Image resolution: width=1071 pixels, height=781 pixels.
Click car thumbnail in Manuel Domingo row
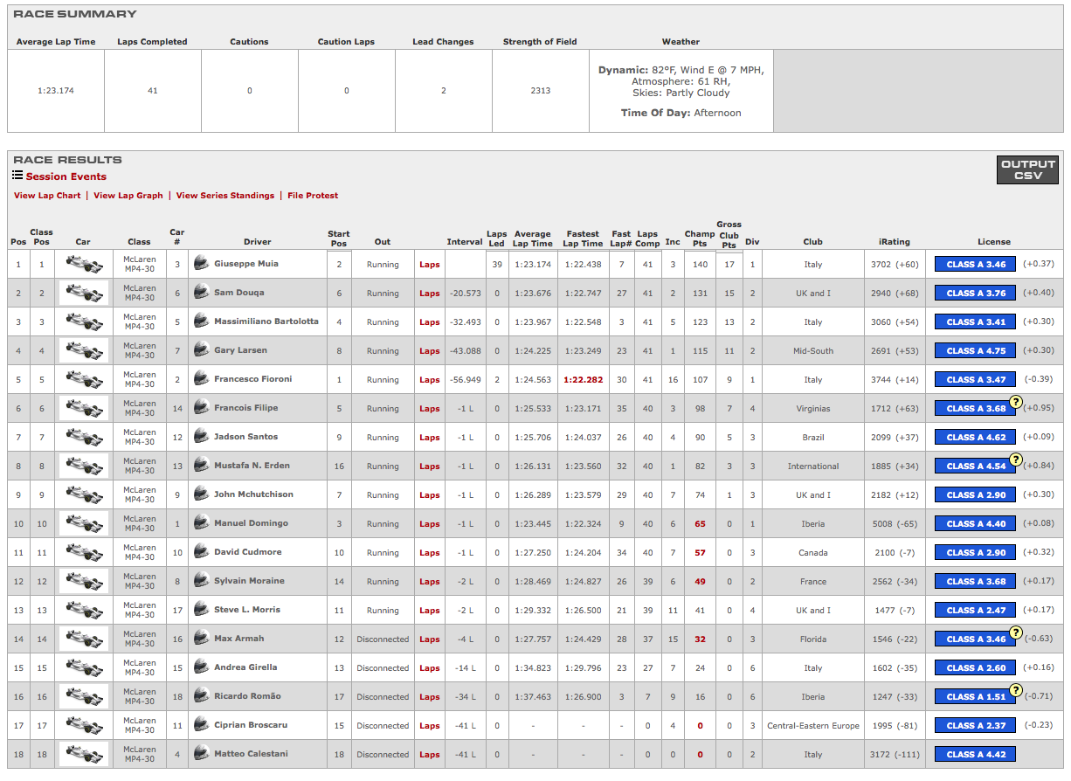point(84,523)
